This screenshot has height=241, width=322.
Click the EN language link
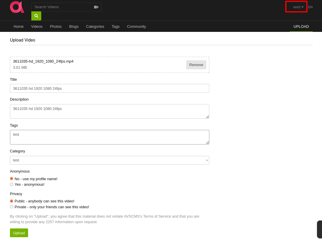coord(310,7)
